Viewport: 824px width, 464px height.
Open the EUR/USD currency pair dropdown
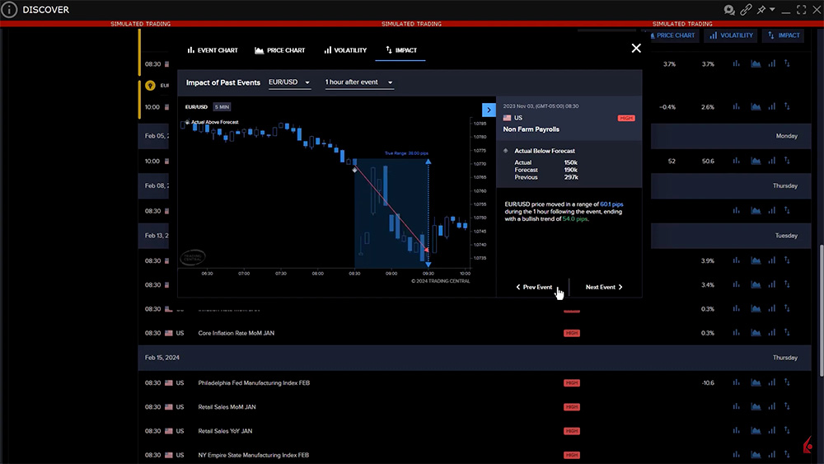pyautogui.click(x=290, y=82)
